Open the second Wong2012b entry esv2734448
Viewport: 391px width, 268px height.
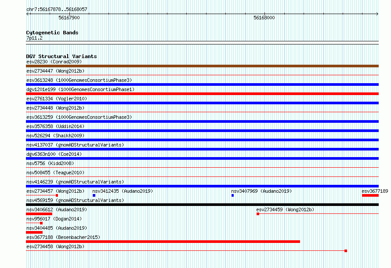(55, 108)
